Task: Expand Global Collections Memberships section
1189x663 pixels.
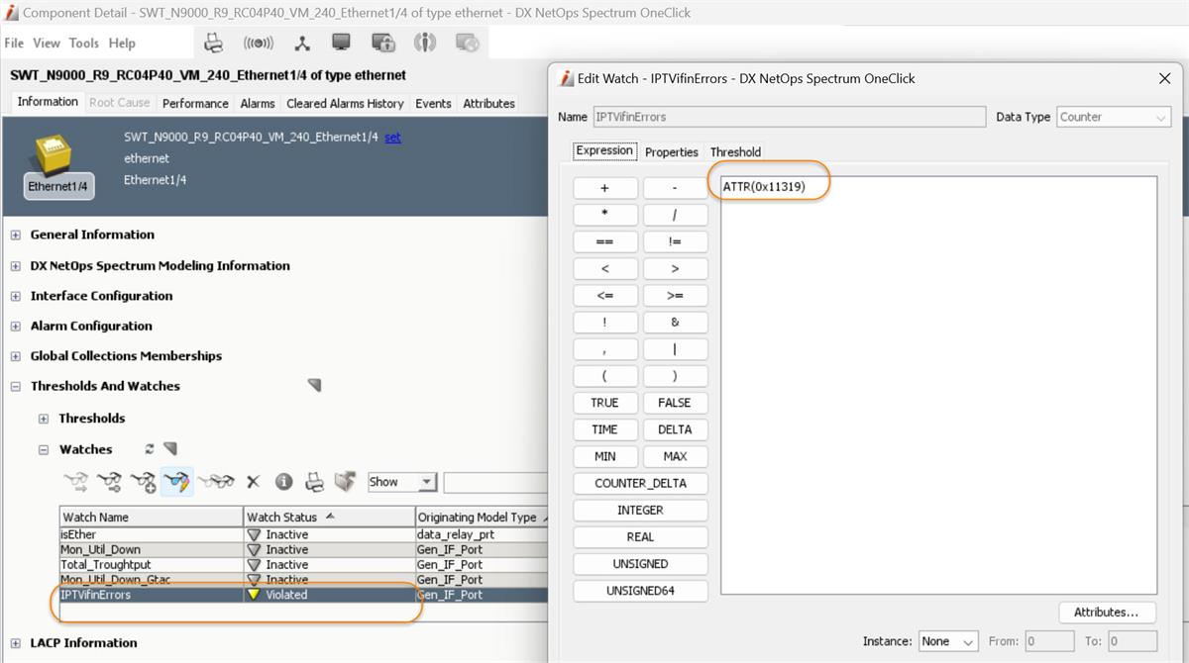Action: click(16, 356)
